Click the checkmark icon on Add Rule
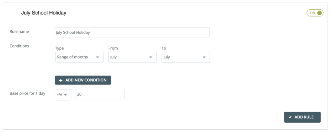331x132 pixels. pyautogui.click(x=290, y=117)
